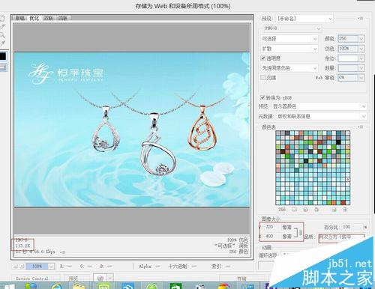Click add new color to table icon
The width and height of the screenshot is (375, 289).
334,210
